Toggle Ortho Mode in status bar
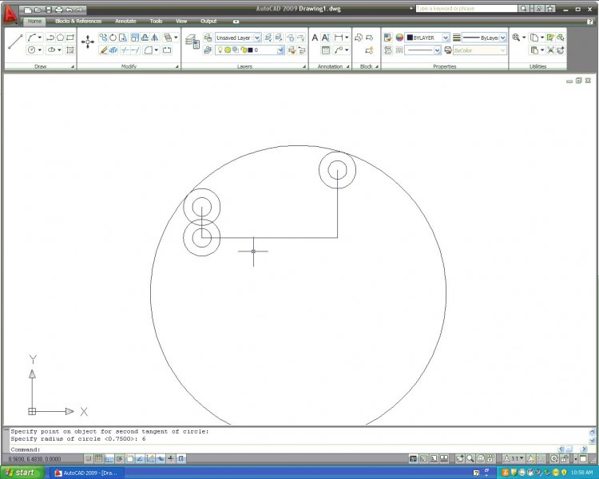Viewport: 599px width, 479px height. [x=109, y=459]
